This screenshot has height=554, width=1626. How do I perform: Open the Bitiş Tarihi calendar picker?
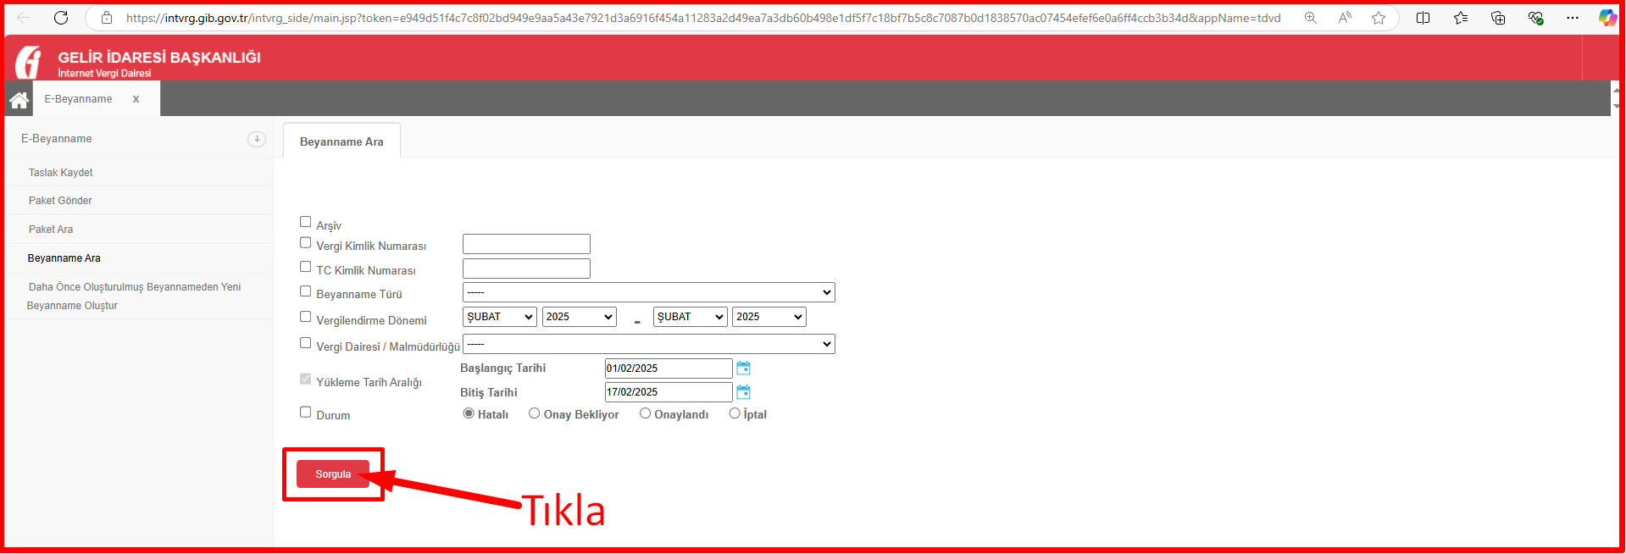click(x=743, y=392)
